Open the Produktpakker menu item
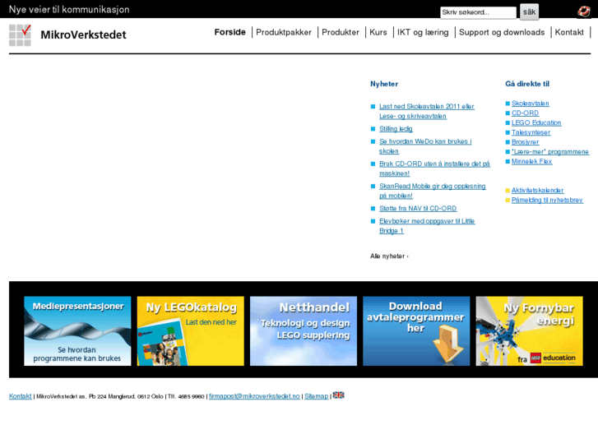598x448 pixels. pos(284,32)
